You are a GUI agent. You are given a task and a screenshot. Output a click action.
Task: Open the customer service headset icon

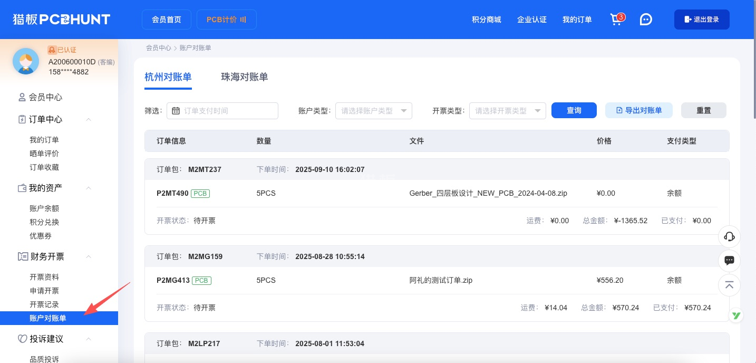[729, 236]
